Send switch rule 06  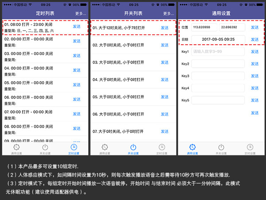(164, 114)
